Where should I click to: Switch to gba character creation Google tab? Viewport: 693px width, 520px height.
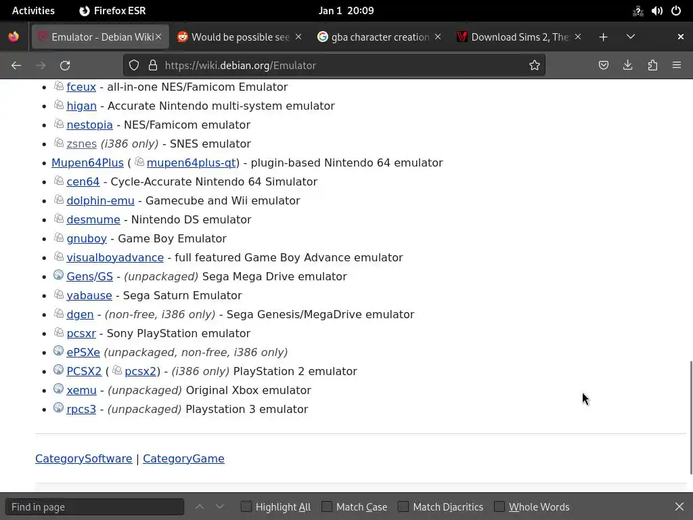point(380,37)
